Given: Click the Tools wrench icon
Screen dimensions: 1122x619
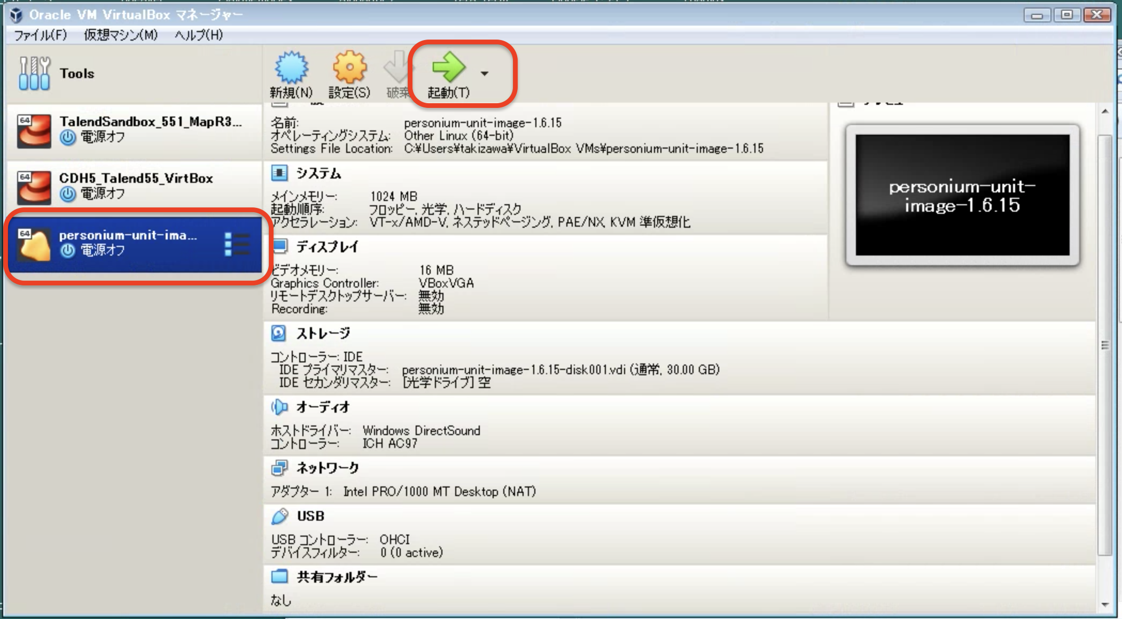Looking at the screenshot, I should pos(34,73).
